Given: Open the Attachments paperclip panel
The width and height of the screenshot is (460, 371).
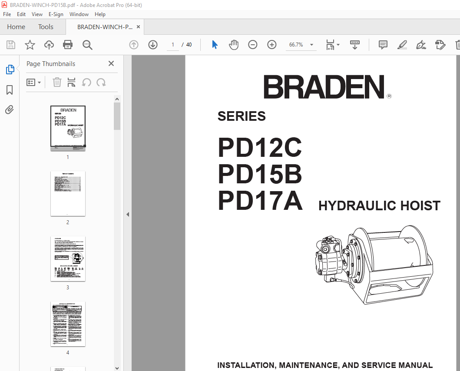Looking at the screenshot, I should (x=10, y=110).
